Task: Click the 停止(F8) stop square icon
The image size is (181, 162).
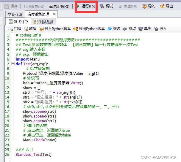Action: tap(120, 6)
